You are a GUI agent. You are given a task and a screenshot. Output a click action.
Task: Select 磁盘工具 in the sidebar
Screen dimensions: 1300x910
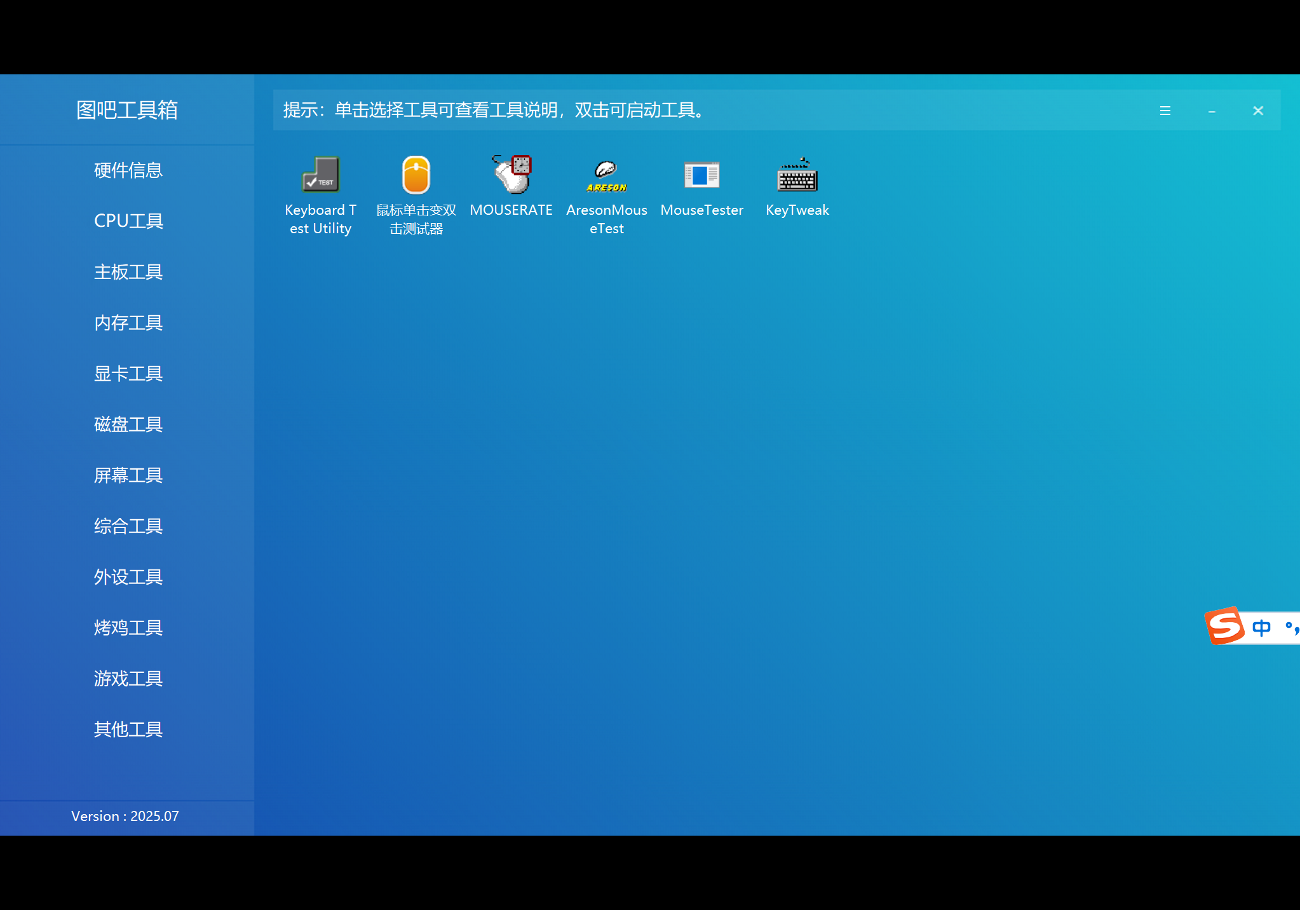click(x=128, y=424)
